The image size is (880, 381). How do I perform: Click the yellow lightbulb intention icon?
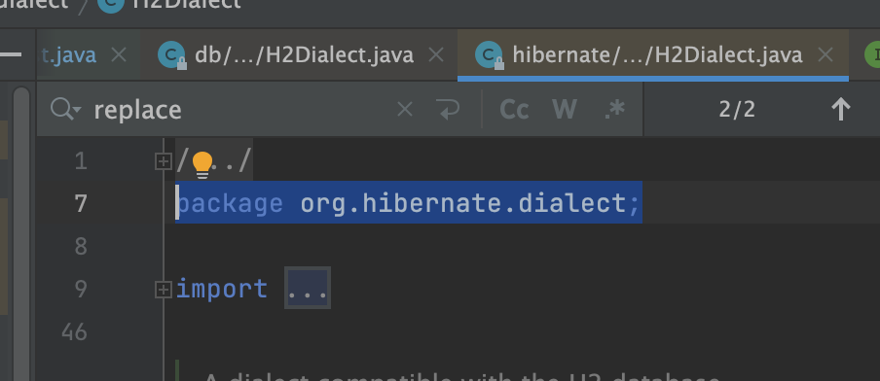(x=202, y=164)
